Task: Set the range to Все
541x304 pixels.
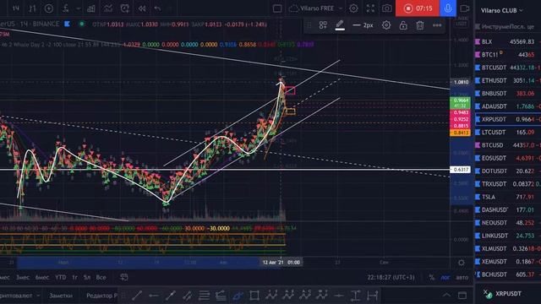Action: pyautogui.click(x=101, y=278)
